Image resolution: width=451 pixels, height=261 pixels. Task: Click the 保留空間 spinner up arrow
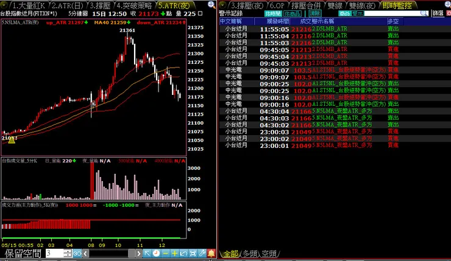point(67,251)
